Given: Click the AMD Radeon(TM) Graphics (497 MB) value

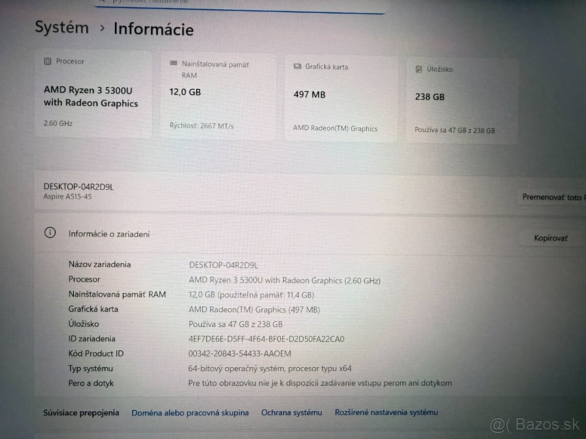Looking at the screenshot, I should tap(254, 310).
